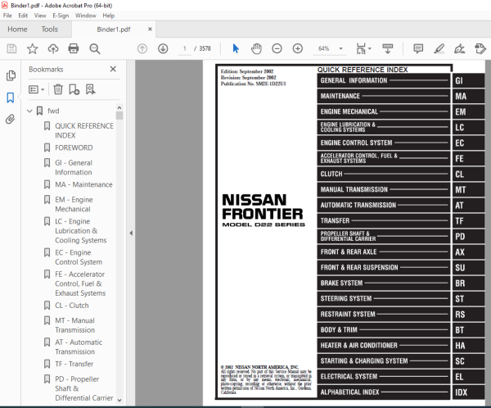Delete selected bookmark trash icon
This screenshot has height=408, width=491.
point(58,89)
